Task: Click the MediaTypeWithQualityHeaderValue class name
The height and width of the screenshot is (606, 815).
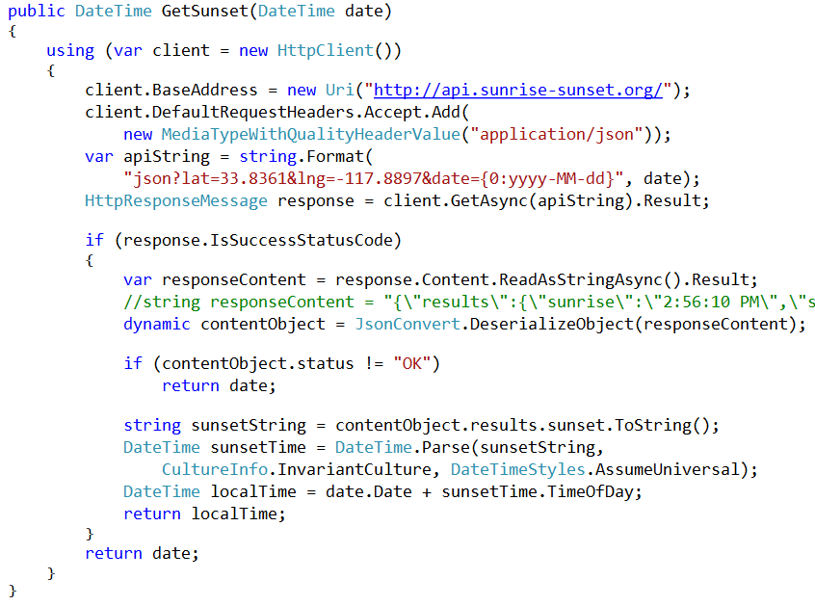Action: pos(311,135)
